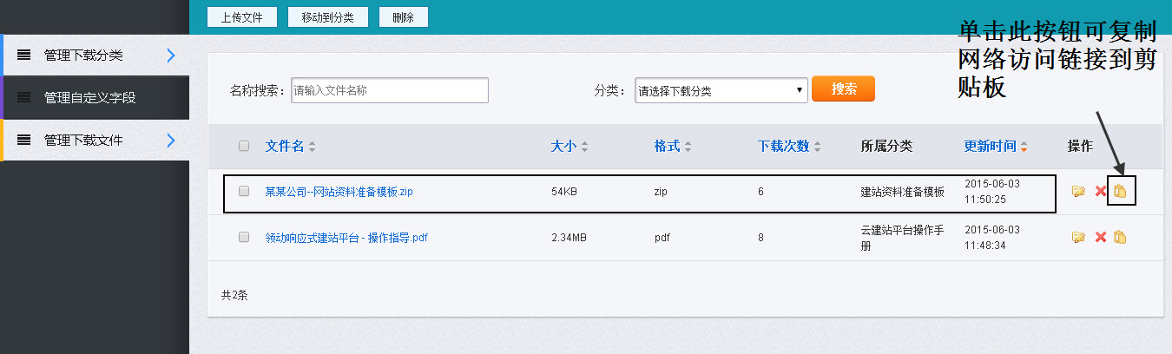
Task: Click the 请输入文件名称 search input field
Action: [x=389, y=90]
